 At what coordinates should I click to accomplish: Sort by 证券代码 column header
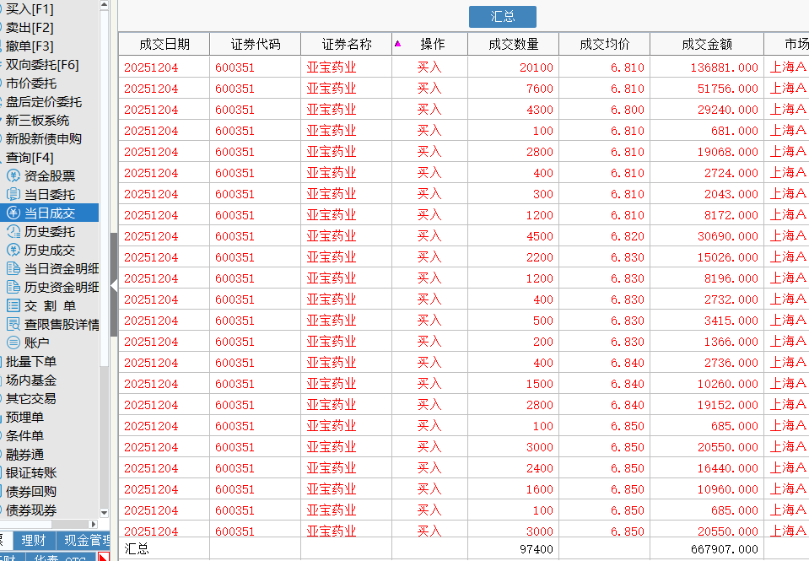pyautogui.click(x=256, y=44)
